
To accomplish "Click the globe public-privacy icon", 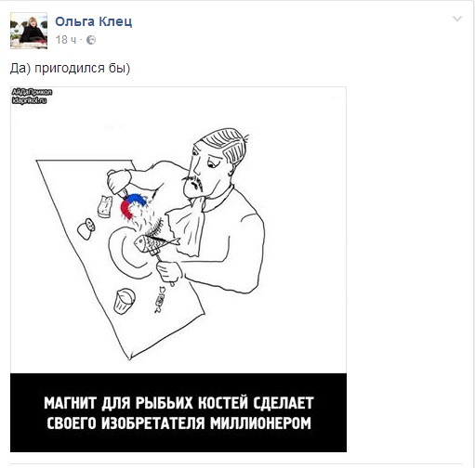I will [x=91, y=40].
